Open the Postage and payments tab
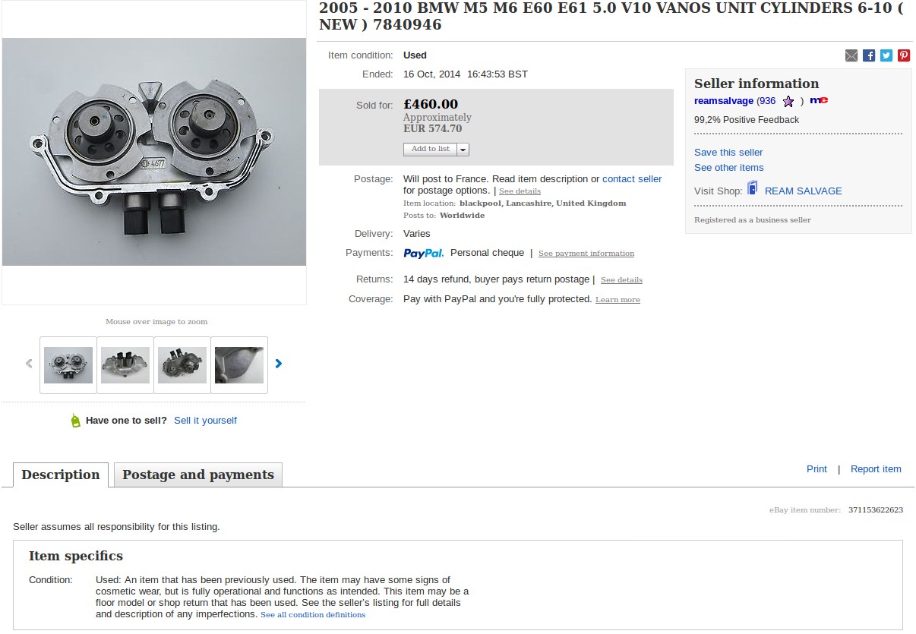 [x=198, y=475]
